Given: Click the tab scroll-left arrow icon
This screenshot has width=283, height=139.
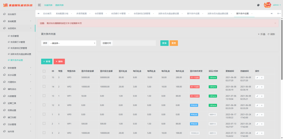Looking at the screenshot, I should [38, 14].
